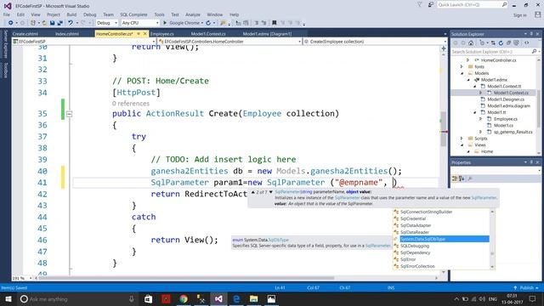Click the next overload arrow in tooltip
Image resolution: width=544 pixels, height=306 pixels.
[x=271, y=192]
